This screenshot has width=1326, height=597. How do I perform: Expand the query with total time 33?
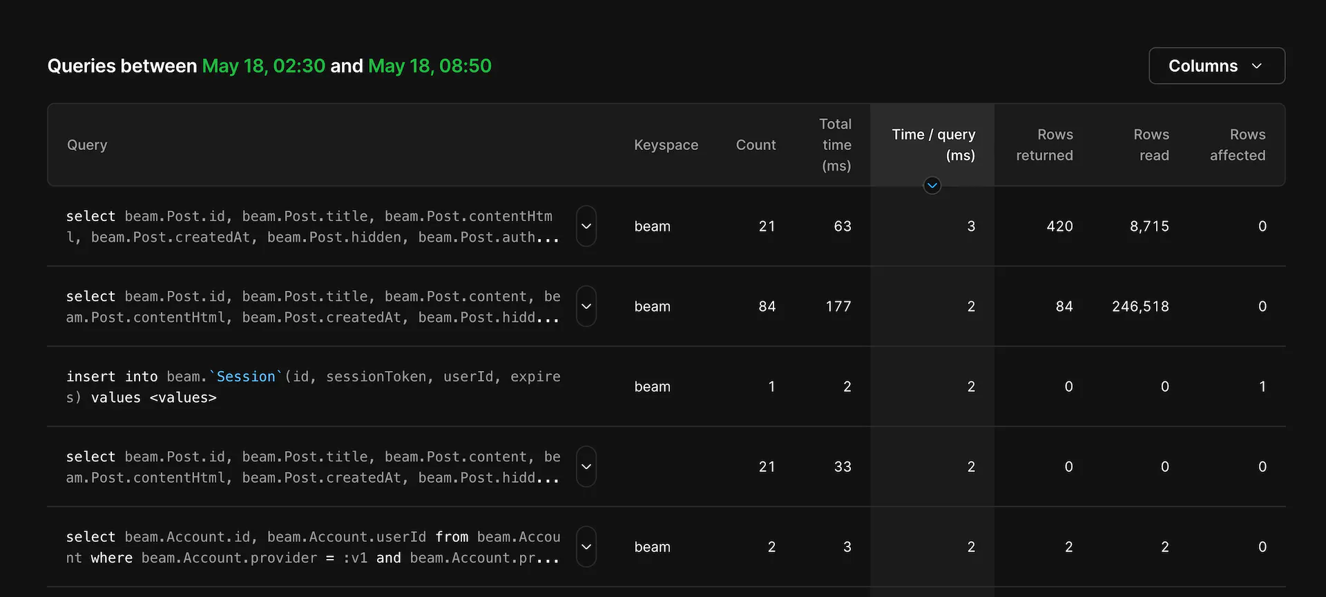pyautogui.click(x=586, y=466)
